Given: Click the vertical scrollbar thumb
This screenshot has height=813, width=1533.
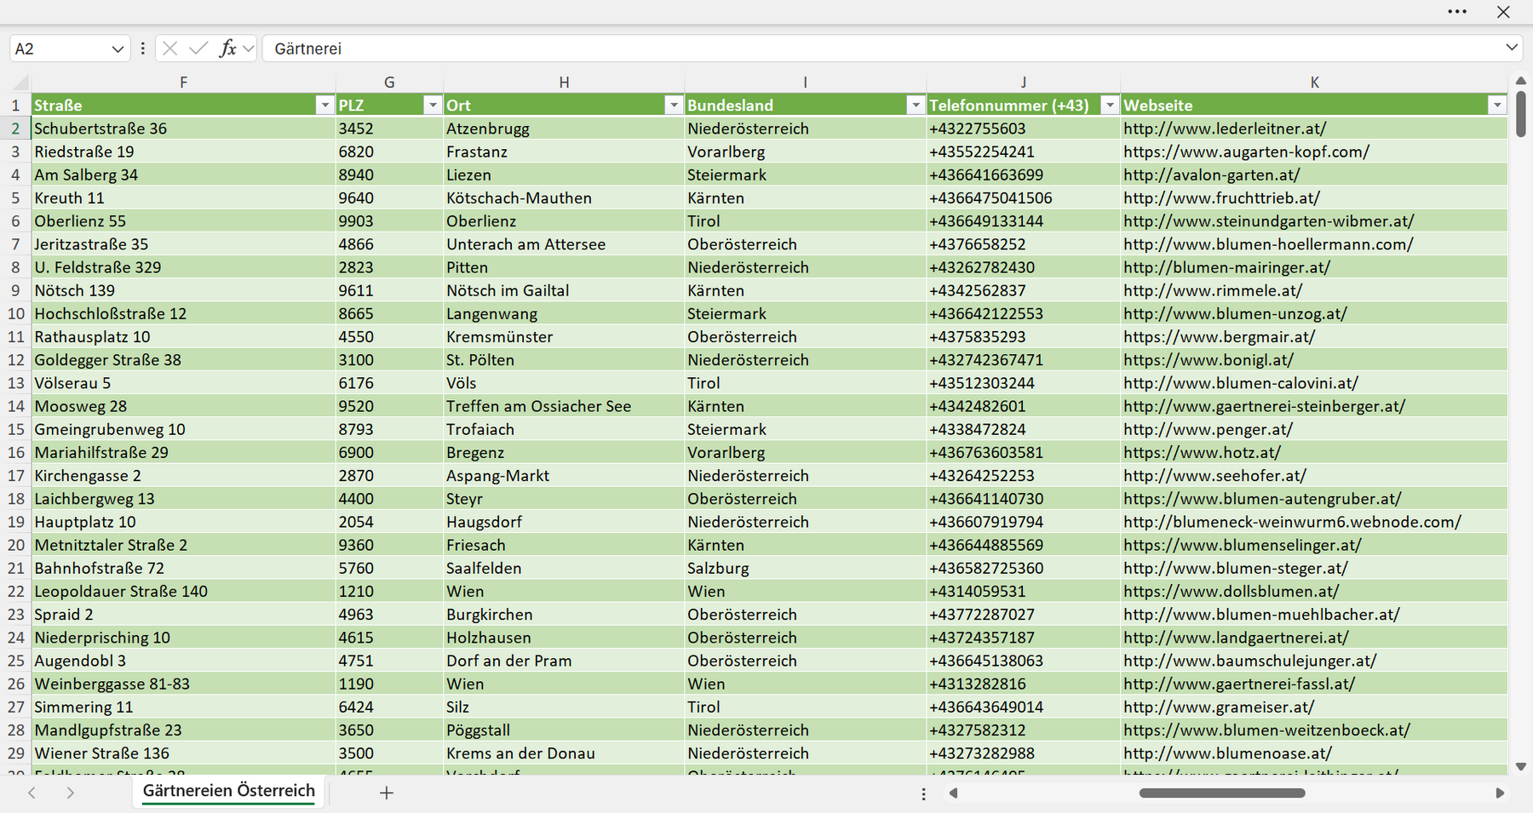Looking at the screenshot, I should click(x=1521, y=114).
